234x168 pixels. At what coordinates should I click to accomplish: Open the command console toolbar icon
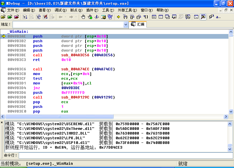196,17
